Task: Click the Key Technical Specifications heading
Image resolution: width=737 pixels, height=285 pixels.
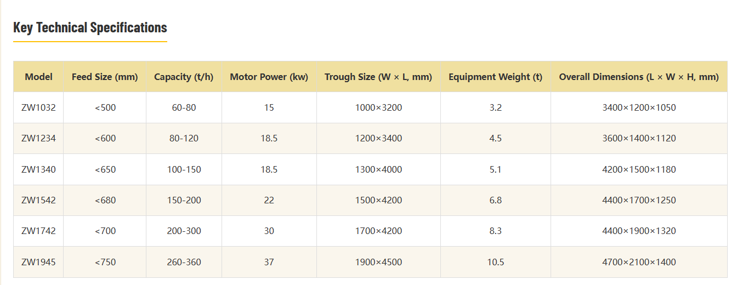Action: [x=90, y=27]
